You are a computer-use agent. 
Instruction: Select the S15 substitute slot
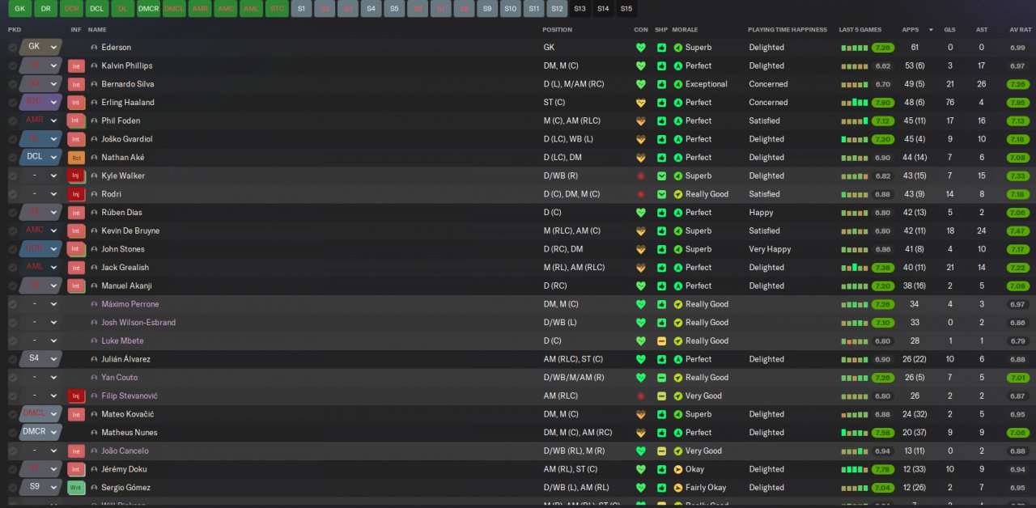coord(626,9)
